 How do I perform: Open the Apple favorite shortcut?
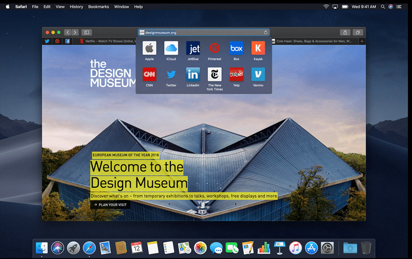(x=149, y=48)
